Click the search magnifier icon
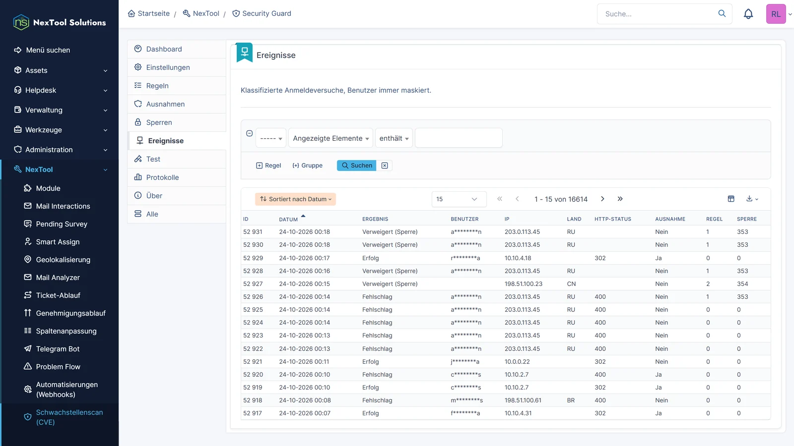This screenshot has width=794, height=446. coord(722,13)
